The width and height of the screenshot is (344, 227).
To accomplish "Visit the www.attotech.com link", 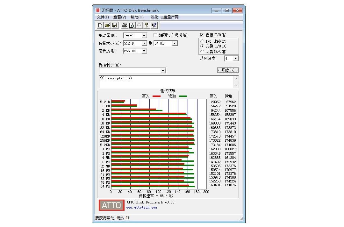I will [141, 208].
